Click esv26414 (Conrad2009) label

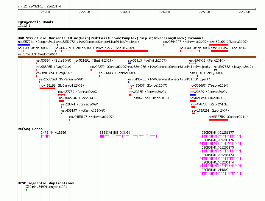118,73
